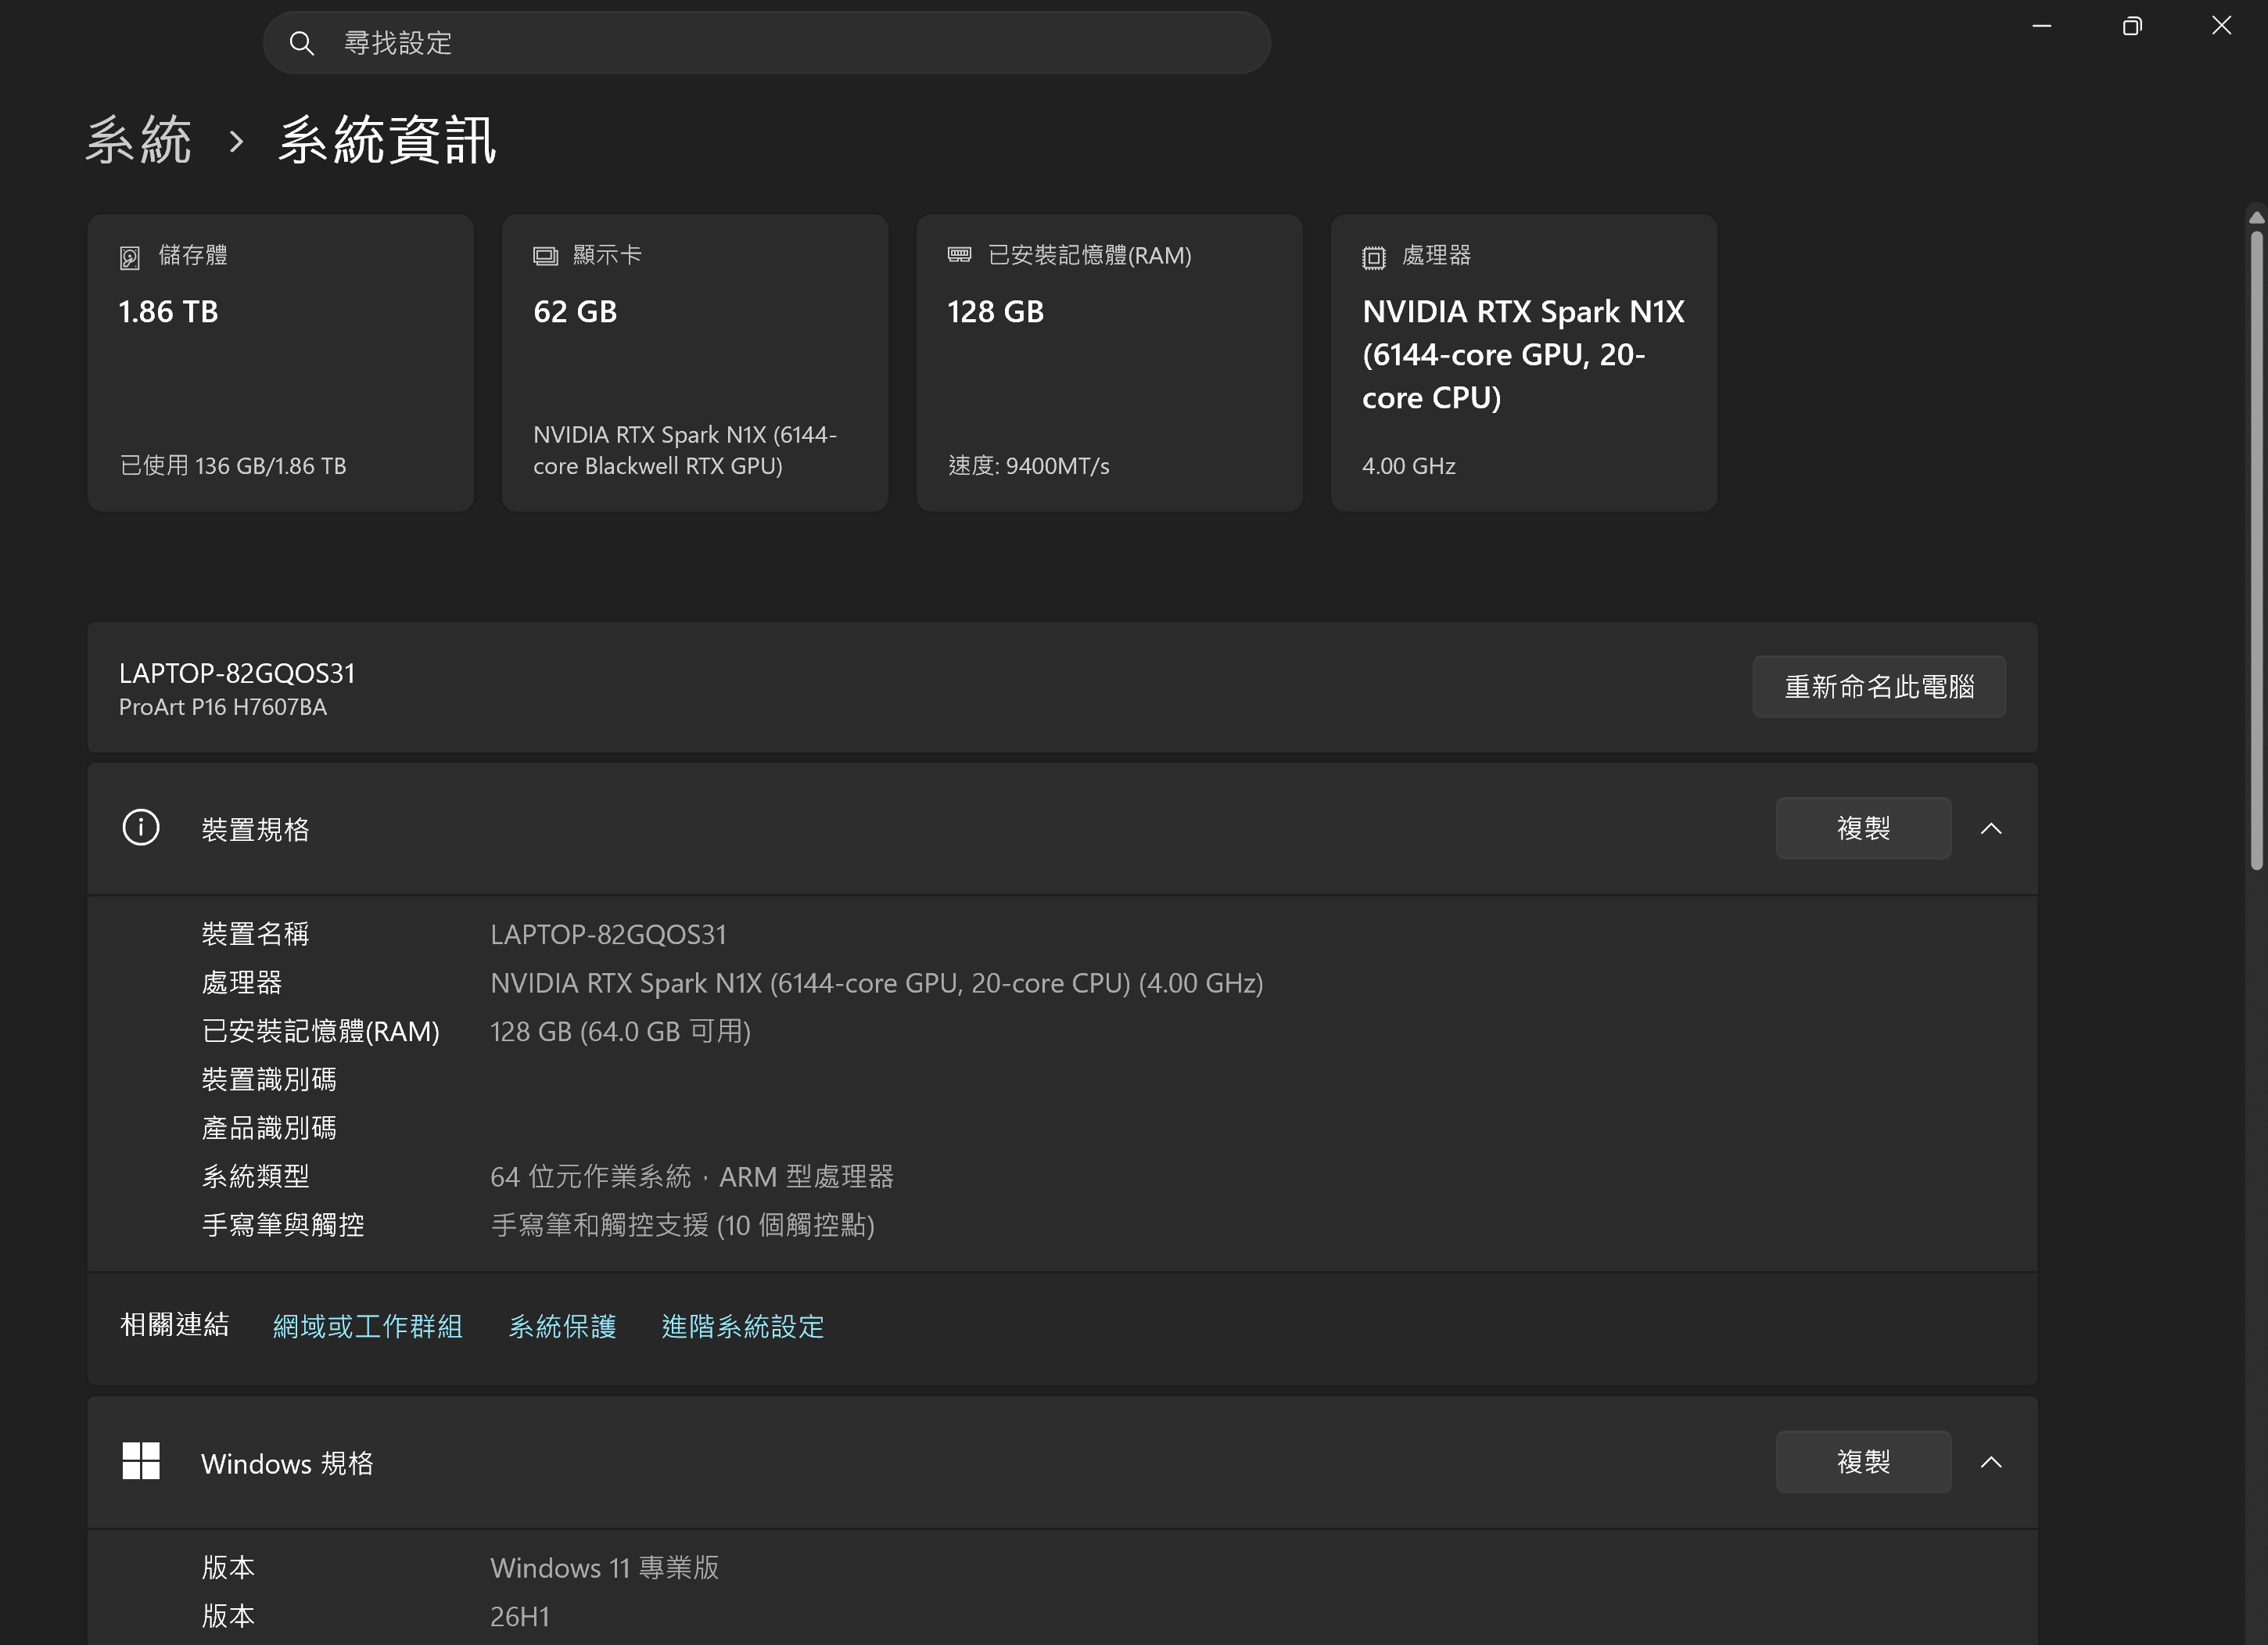Click the 重新命名此電腦 button
Image resolution: width=2268 pixels, height=1645 pixels.
pyautogui.click(x=1879, y=687)
